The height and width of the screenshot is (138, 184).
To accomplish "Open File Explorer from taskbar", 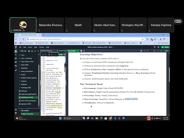I will [97, 118].
